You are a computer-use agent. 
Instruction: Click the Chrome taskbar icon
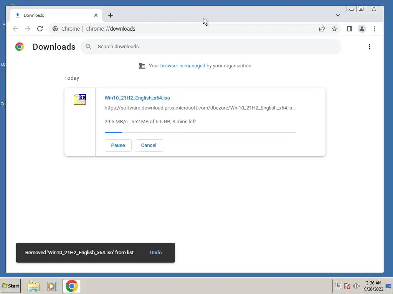point(72,286)
